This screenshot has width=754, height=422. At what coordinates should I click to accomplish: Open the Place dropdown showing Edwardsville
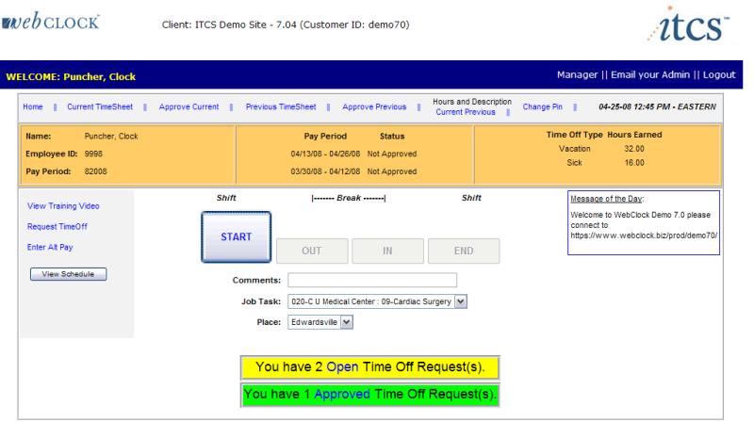tap(320, 322)
